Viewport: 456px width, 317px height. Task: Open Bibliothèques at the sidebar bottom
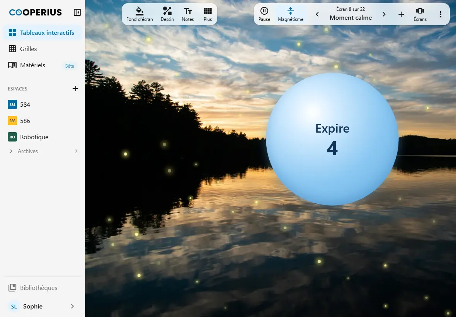click(x=43, y=288)
